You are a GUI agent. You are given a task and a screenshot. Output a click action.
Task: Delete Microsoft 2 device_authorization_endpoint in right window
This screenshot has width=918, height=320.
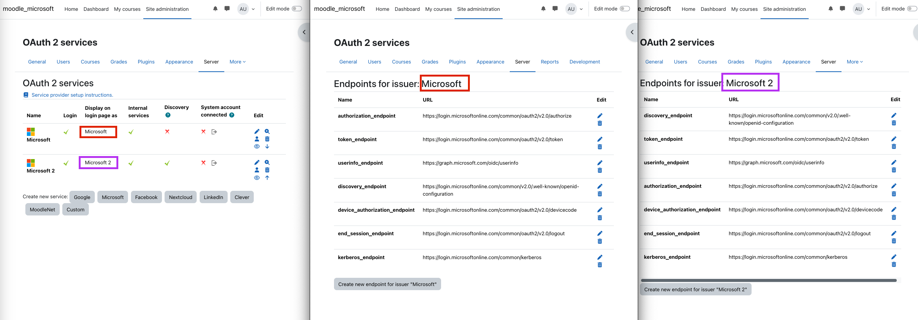894,217
